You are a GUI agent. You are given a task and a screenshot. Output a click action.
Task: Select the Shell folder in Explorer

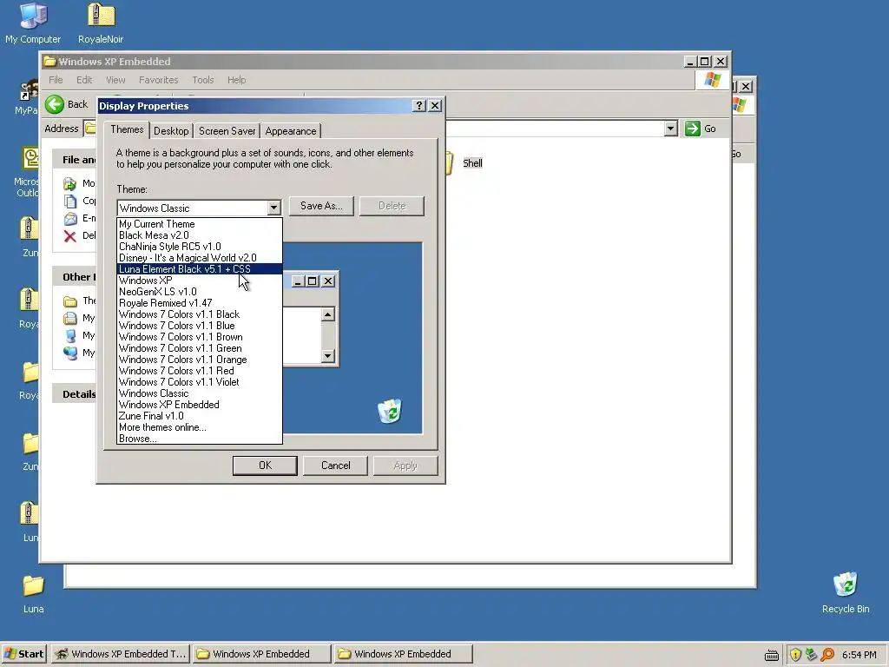coord(472,163)
